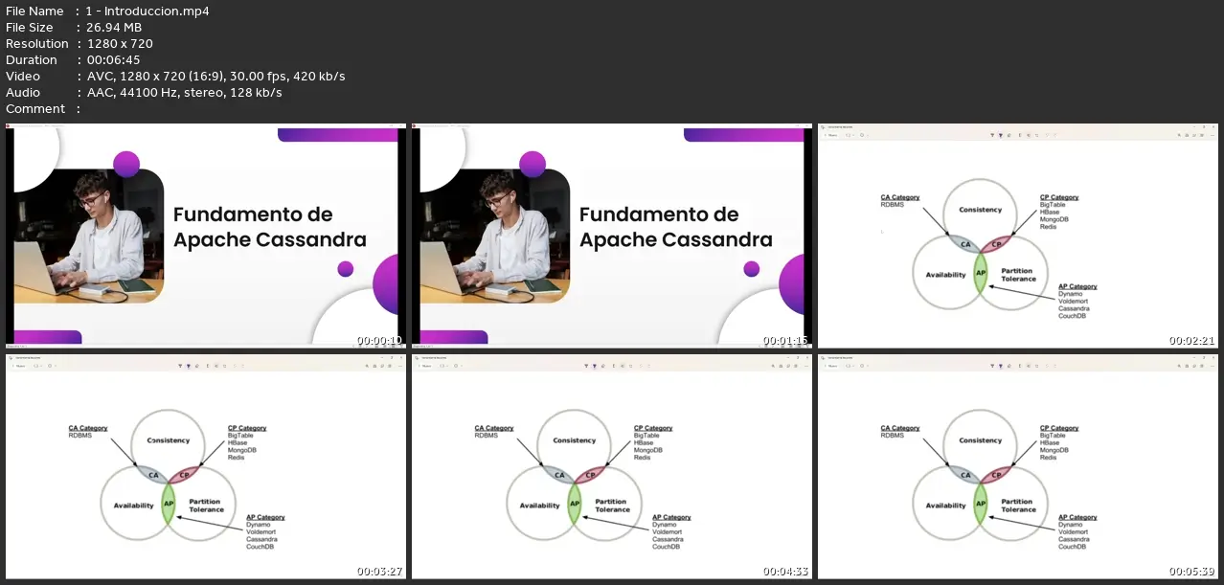Click 'CP Category' heading in the 00:05:39 frame

pyautogui.click(x=1059, y=428)
